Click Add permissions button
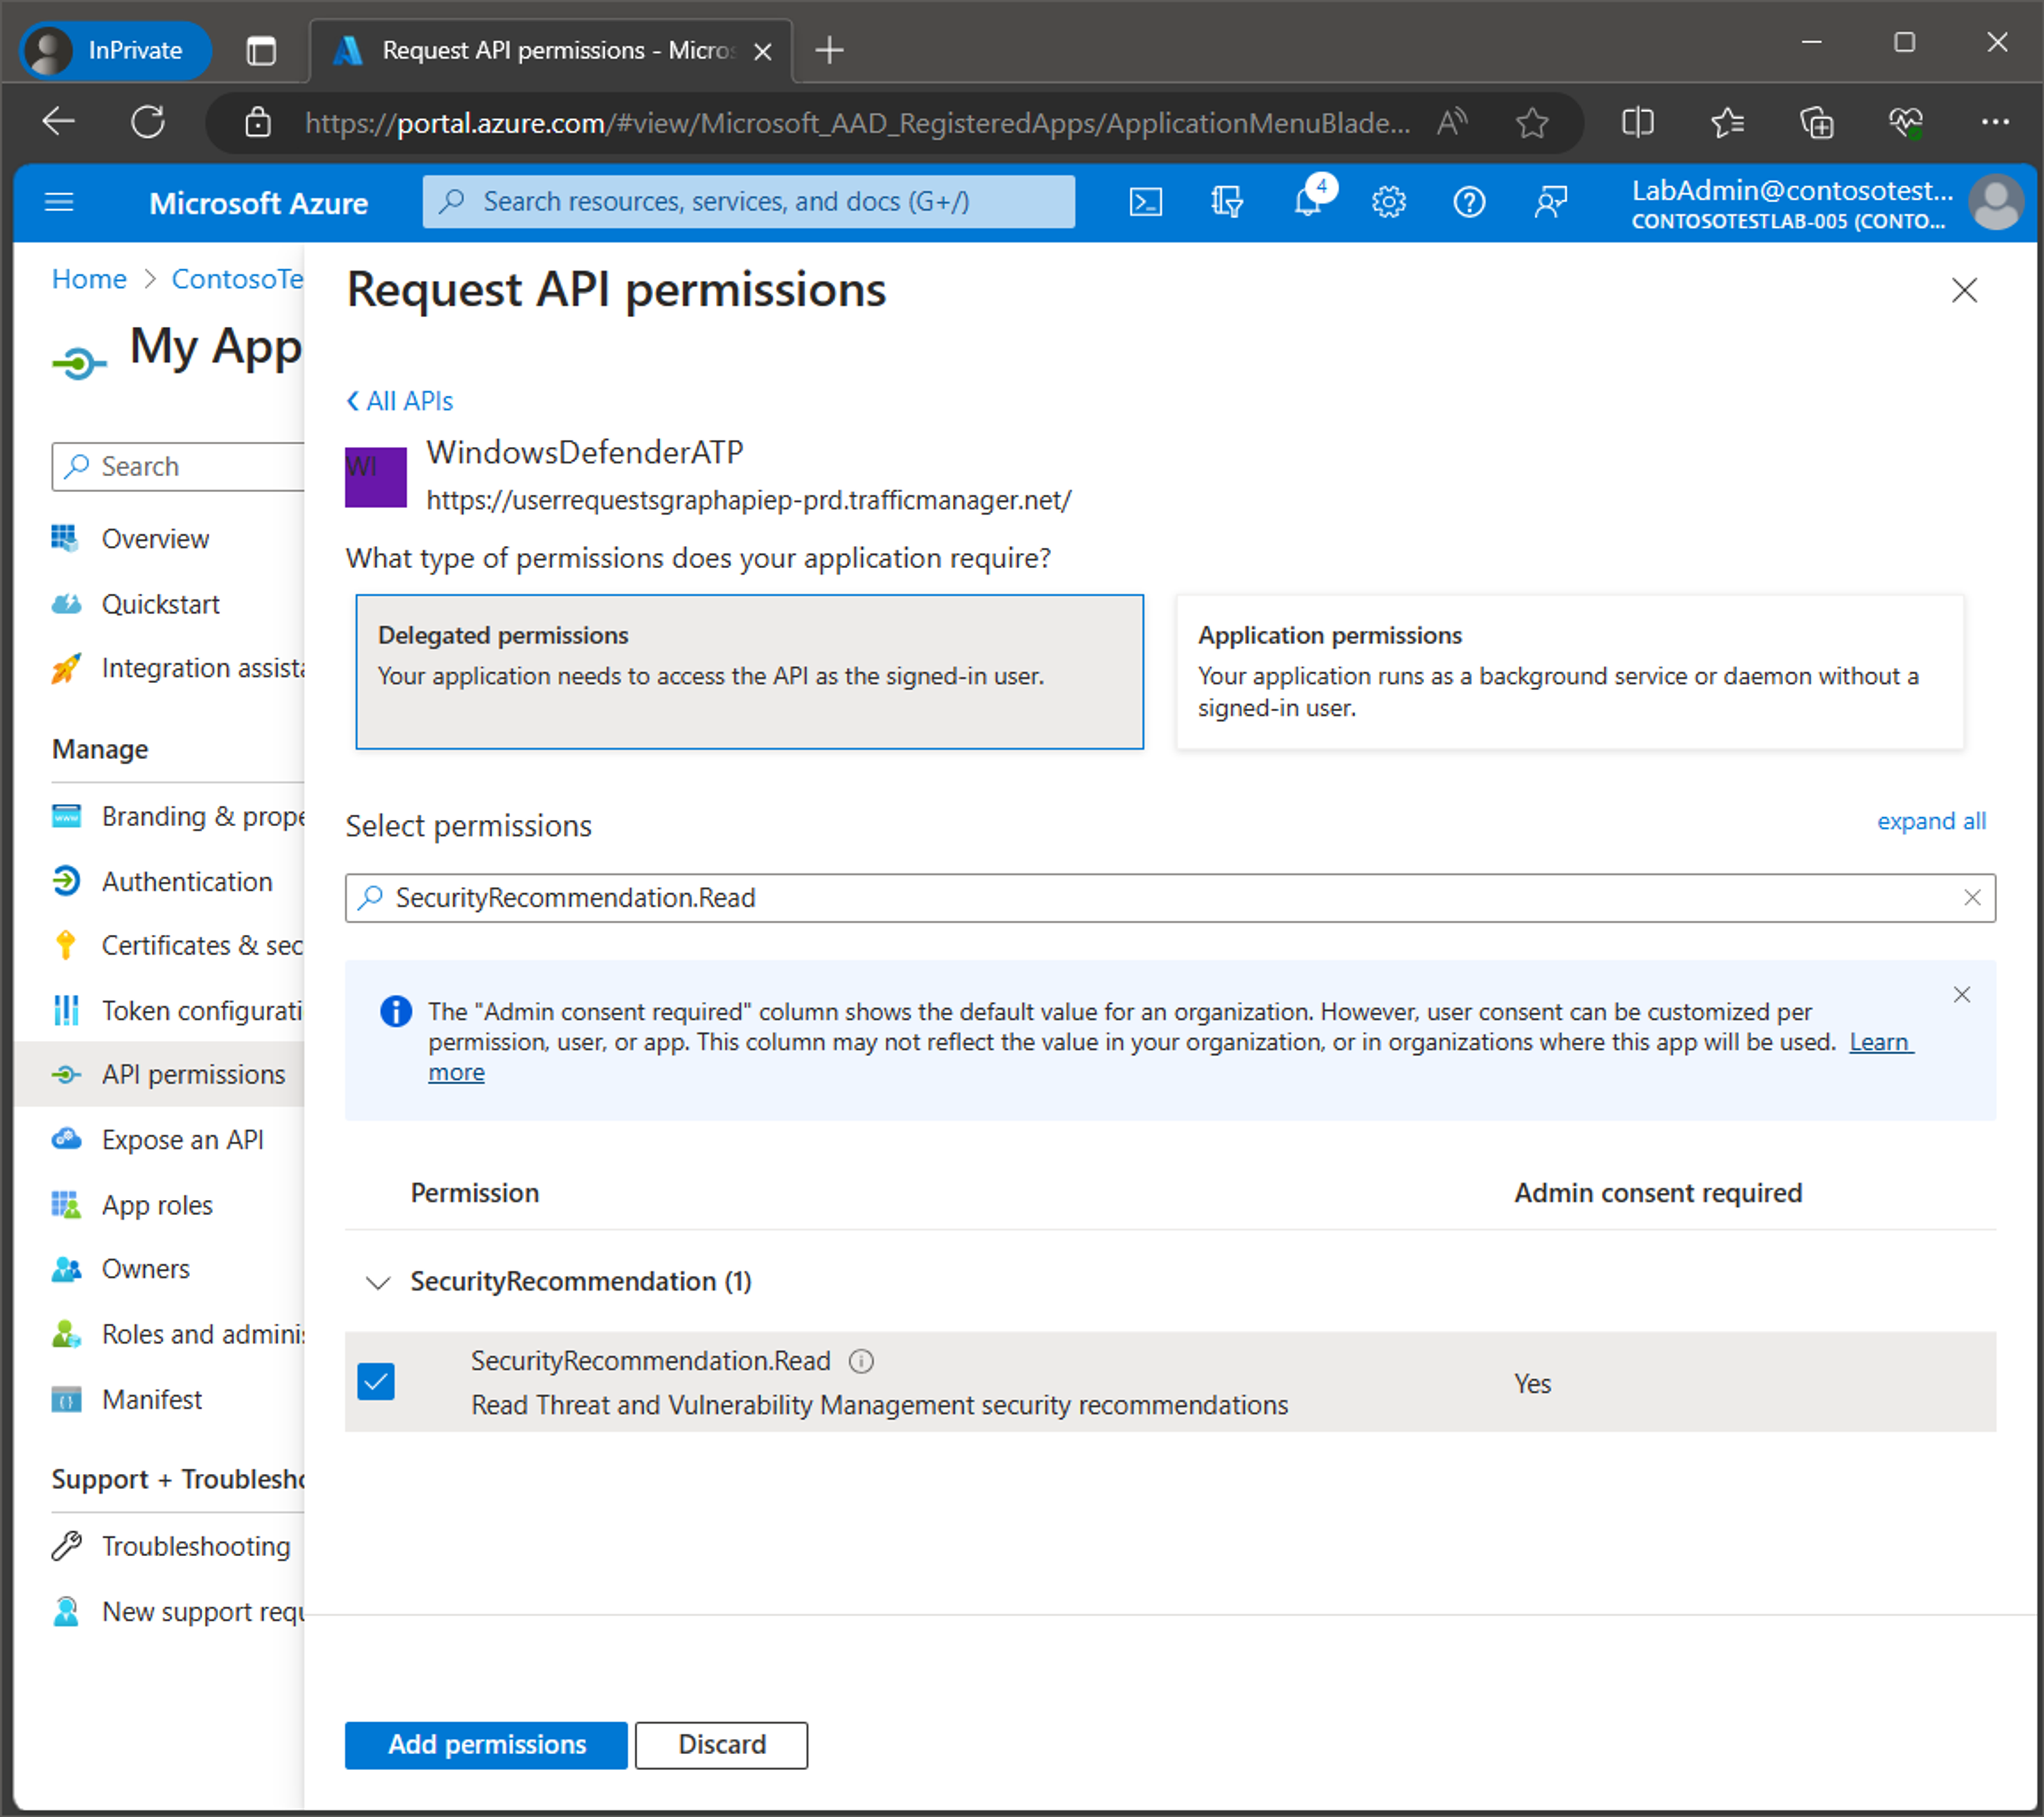Image resolution: width=2044 pixels, height=1817 pixels. (x=486, y=1745)
